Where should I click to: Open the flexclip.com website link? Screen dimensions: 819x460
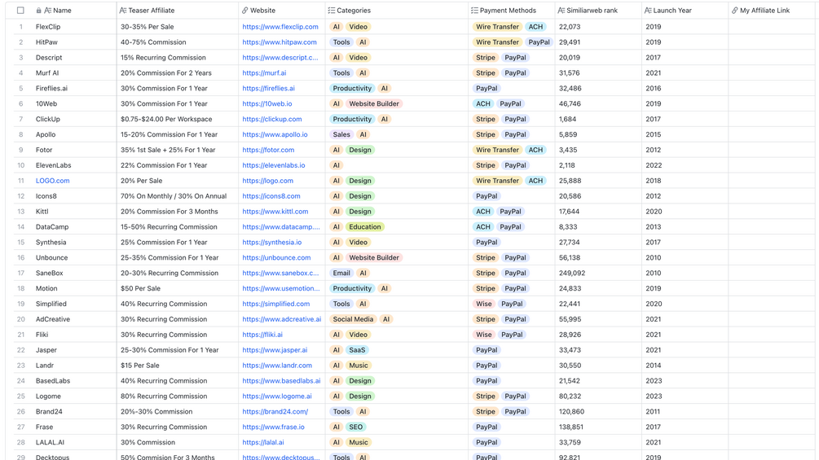pos(280,27)
